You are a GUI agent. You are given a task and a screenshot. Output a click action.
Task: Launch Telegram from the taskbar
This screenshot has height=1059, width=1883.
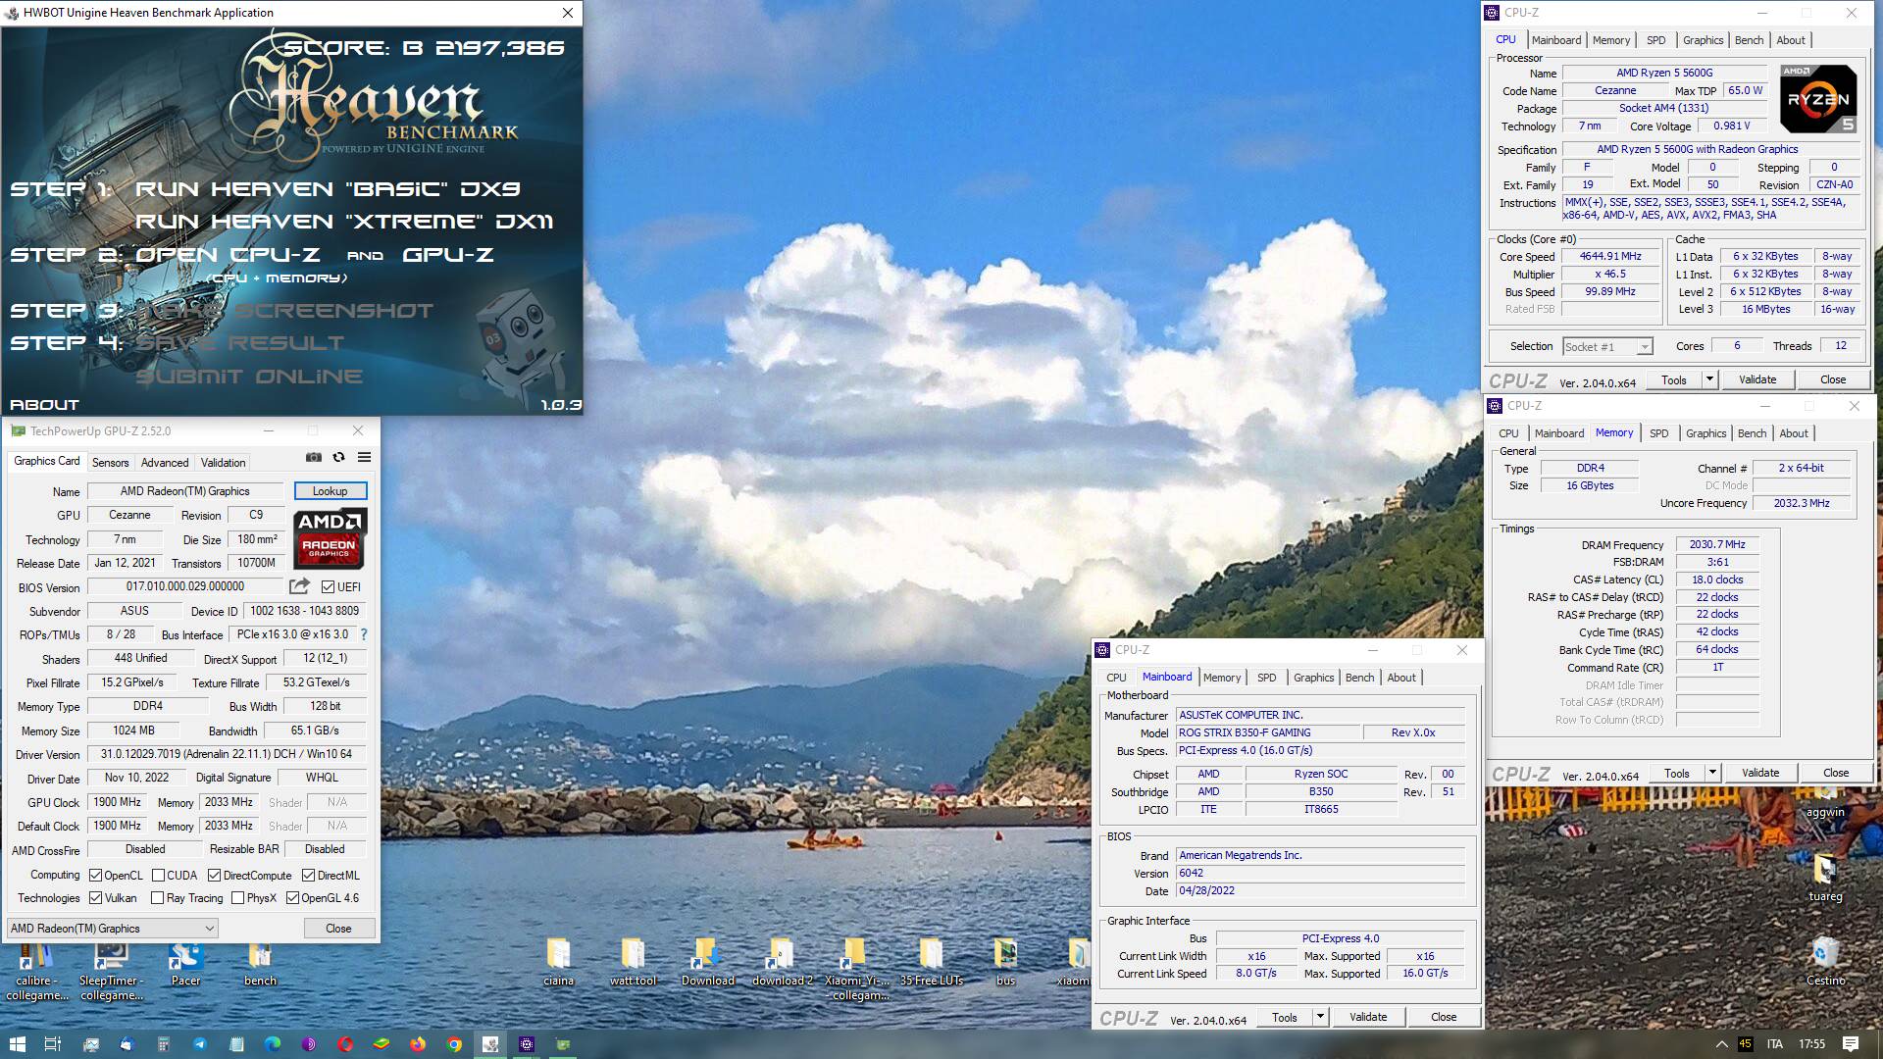point(199,1044)
